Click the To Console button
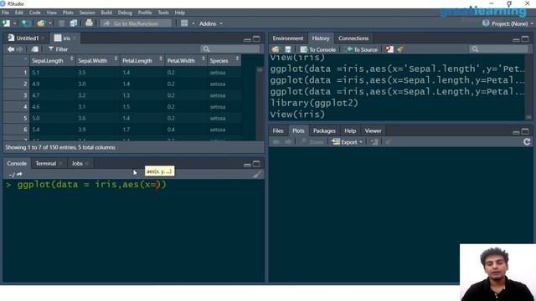The width and height of the screenshot is (536, 301). (318, 49)
